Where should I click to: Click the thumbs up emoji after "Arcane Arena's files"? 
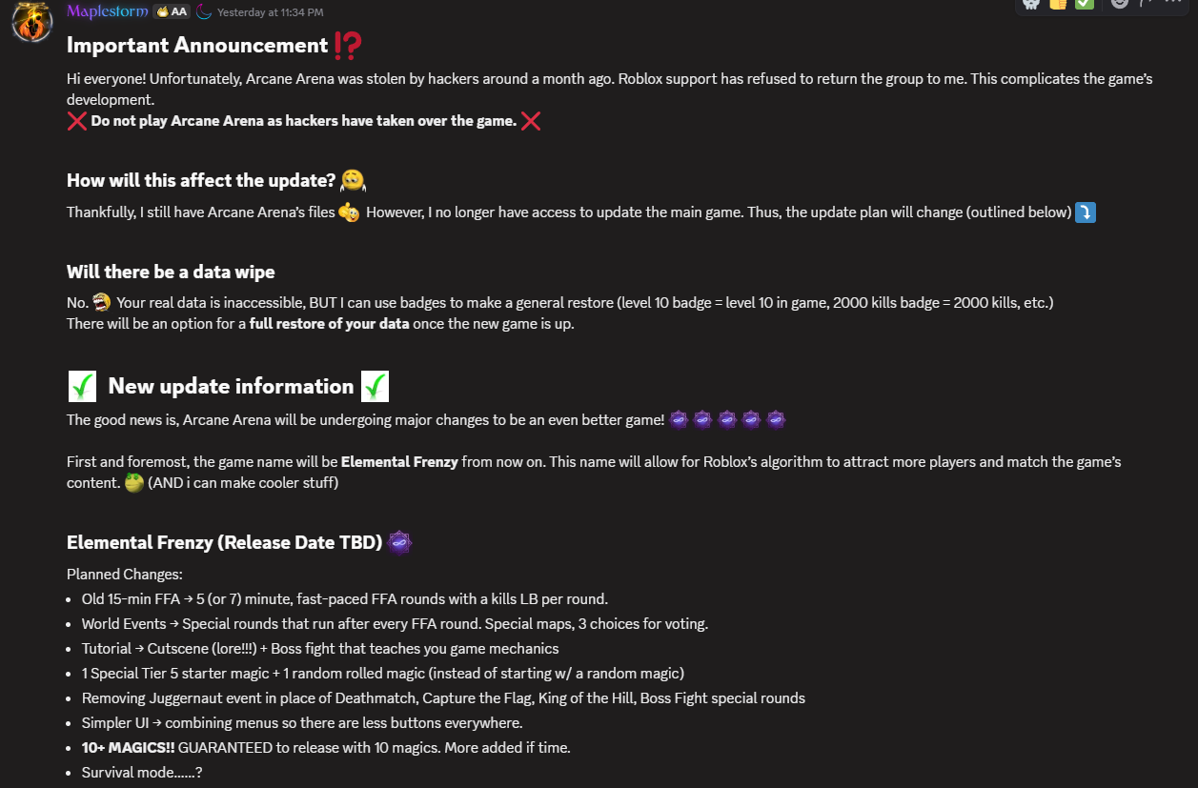[349, 212]
